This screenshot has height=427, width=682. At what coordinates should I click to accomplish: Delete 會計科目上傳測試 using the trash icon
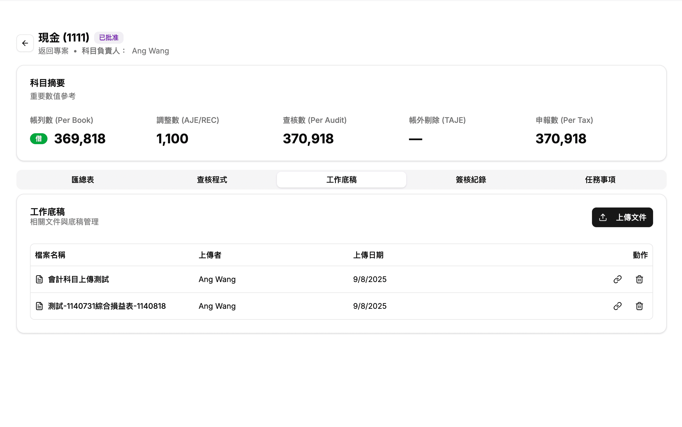click(x=639, y=279)
